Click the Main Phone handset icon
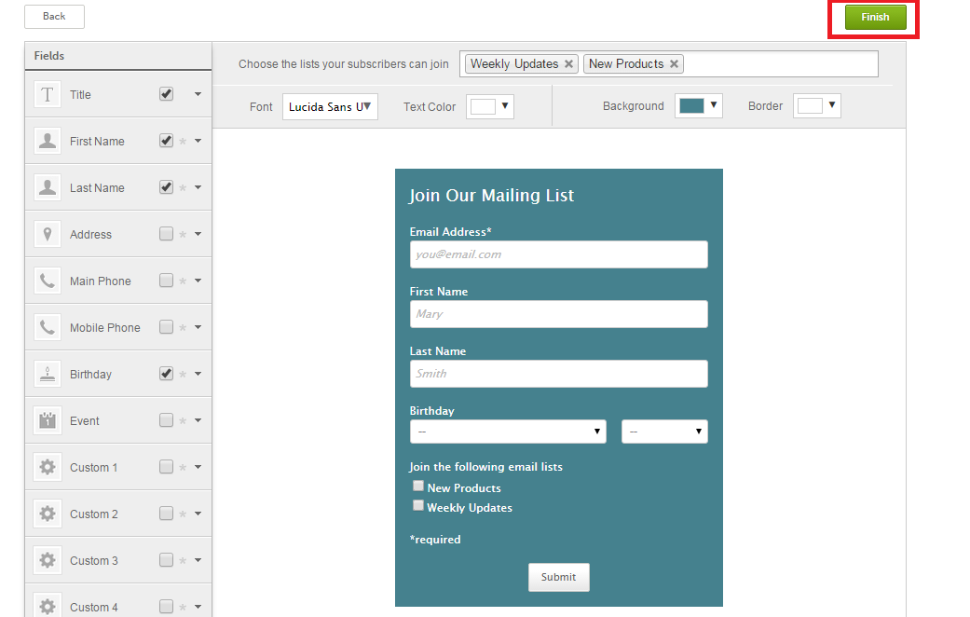The width and height of the screenshot is (970, 617). coord(48,281)
